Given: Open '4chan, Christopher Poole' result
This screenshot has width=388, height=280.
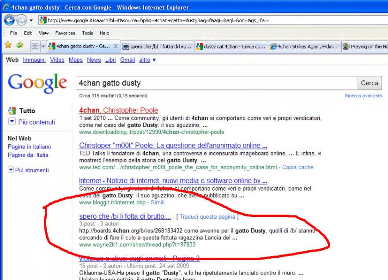Looking at the screenshot, I should (x=119, y=110).
